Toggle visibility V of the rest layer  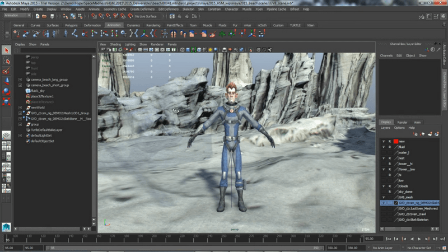coord(384,158)
